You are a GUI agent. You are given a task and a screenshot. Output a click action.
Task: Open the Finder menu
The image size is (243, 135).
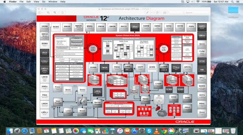point(13,2)
